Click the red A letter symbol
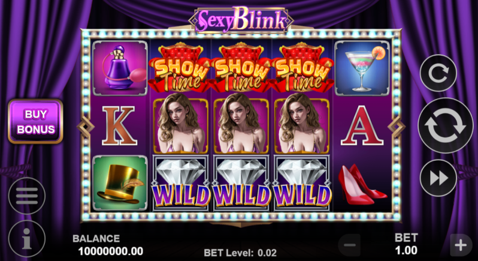The image size is (478, 261). coord(362,125)
